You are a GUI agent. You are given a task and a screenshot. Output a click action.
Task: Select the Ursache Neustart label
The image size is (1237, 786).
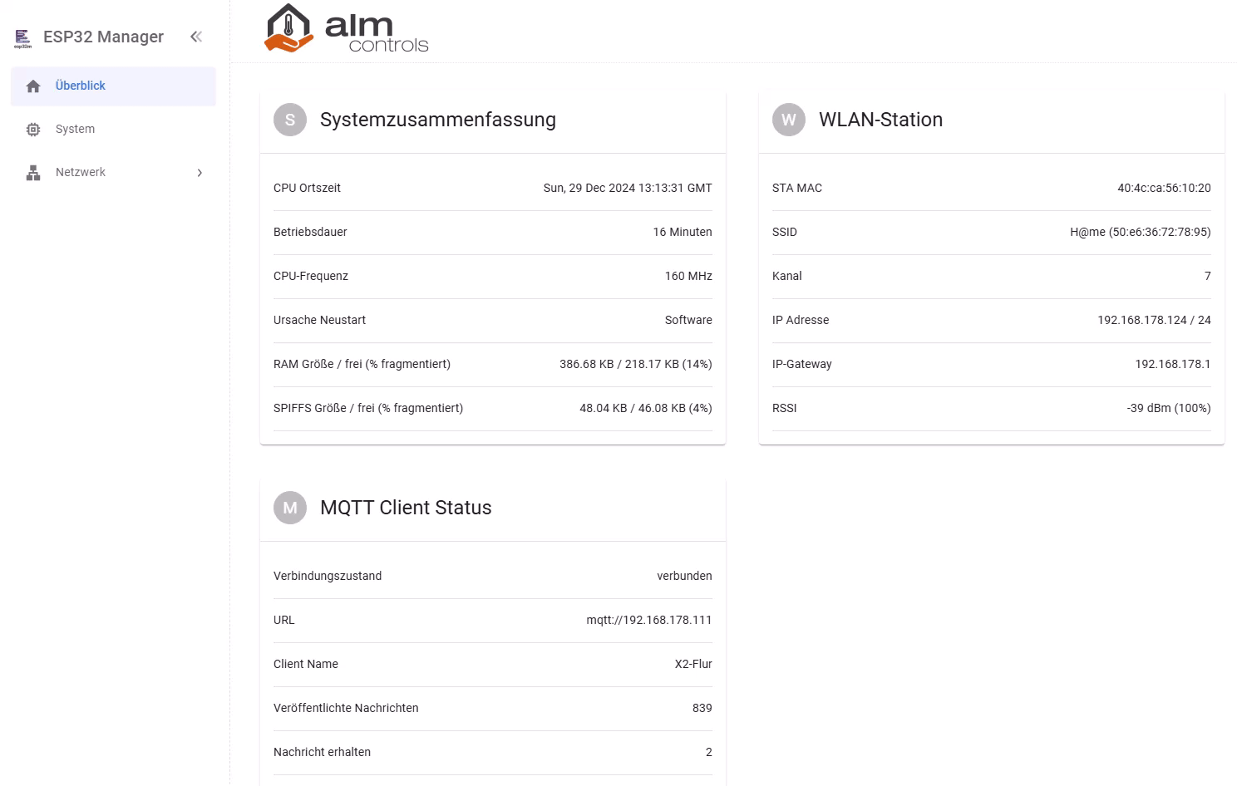coord(319,320)
